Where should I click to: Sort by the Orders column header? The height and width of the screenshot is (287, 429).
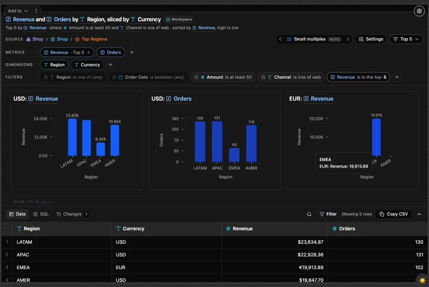point(378,229)
